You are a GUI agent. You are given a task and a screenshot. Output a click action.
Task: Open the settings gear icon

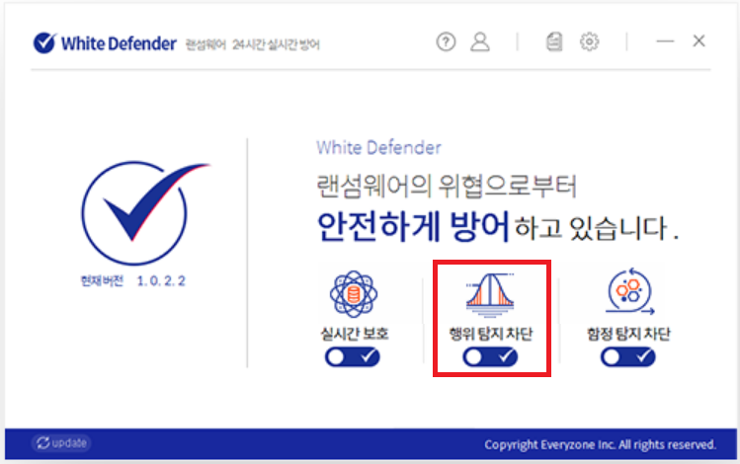coord(589,42)
